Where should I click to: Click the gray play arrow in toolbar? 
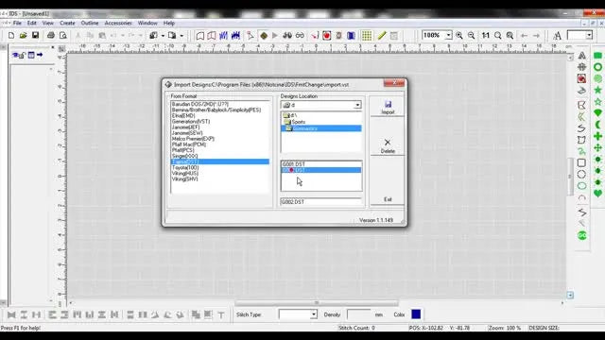coord(275,36)
